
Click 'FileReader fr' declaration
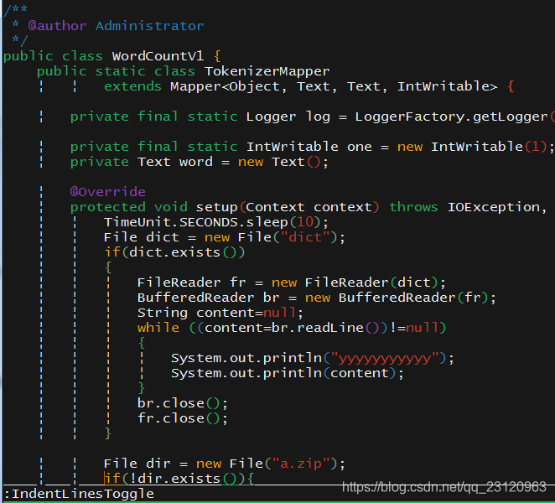point(191,283)
